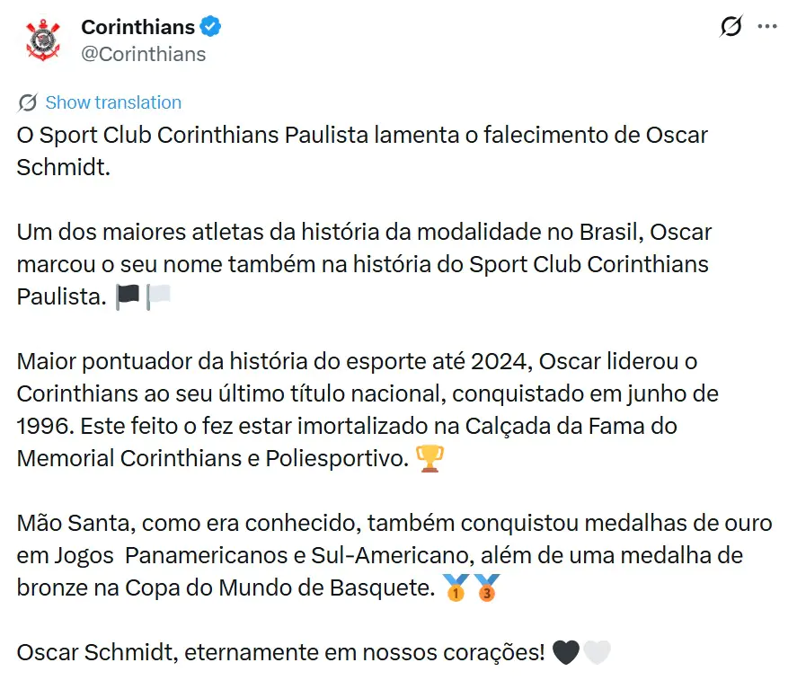Click the line "Oscar Schmidt, eternamente em nossos corações!"
The height and width of the screenshot is (689, 797).
point(280,653)
